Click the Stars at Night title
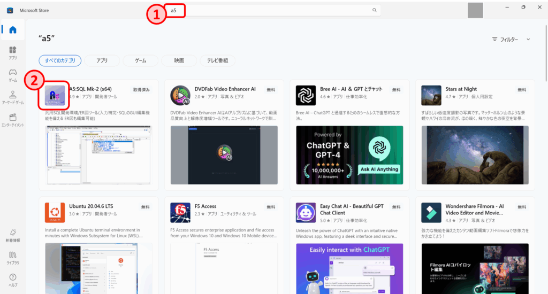Image resolution: width=548 pixels, height=294 pixels. pos(461,89)
